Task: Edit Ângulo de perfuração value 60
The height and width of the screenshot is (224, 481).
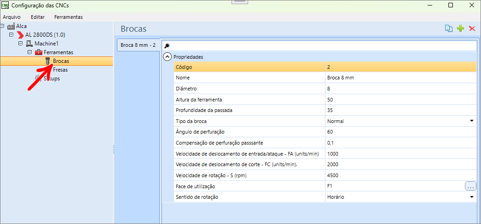Action: [x=400, y=132]
